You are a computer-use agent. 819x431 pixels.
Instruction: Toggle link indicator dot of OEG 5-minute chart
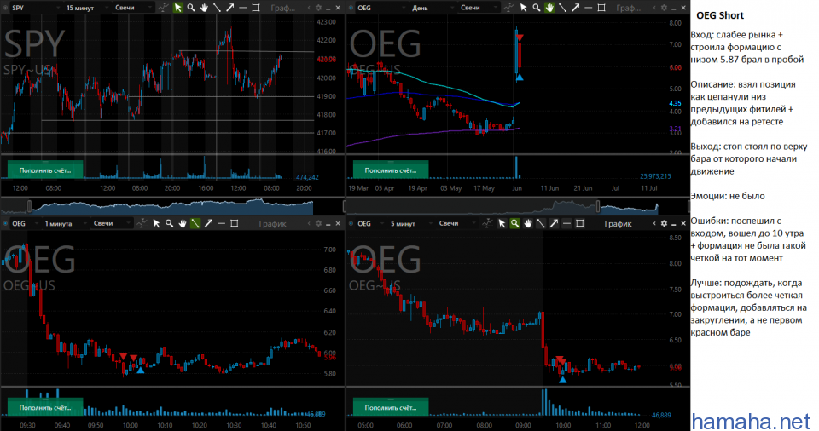point(351,223)
